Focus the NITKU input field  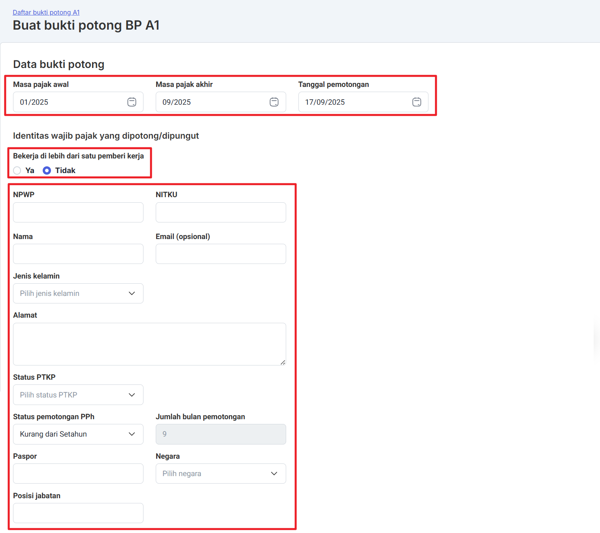click(221, 212)
